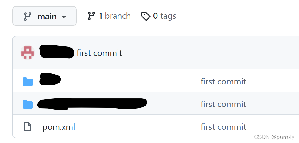This screenshot has height=143, width=299.
Task: Open the main branch selector dropdown
Action: click(x=45, y=16)
